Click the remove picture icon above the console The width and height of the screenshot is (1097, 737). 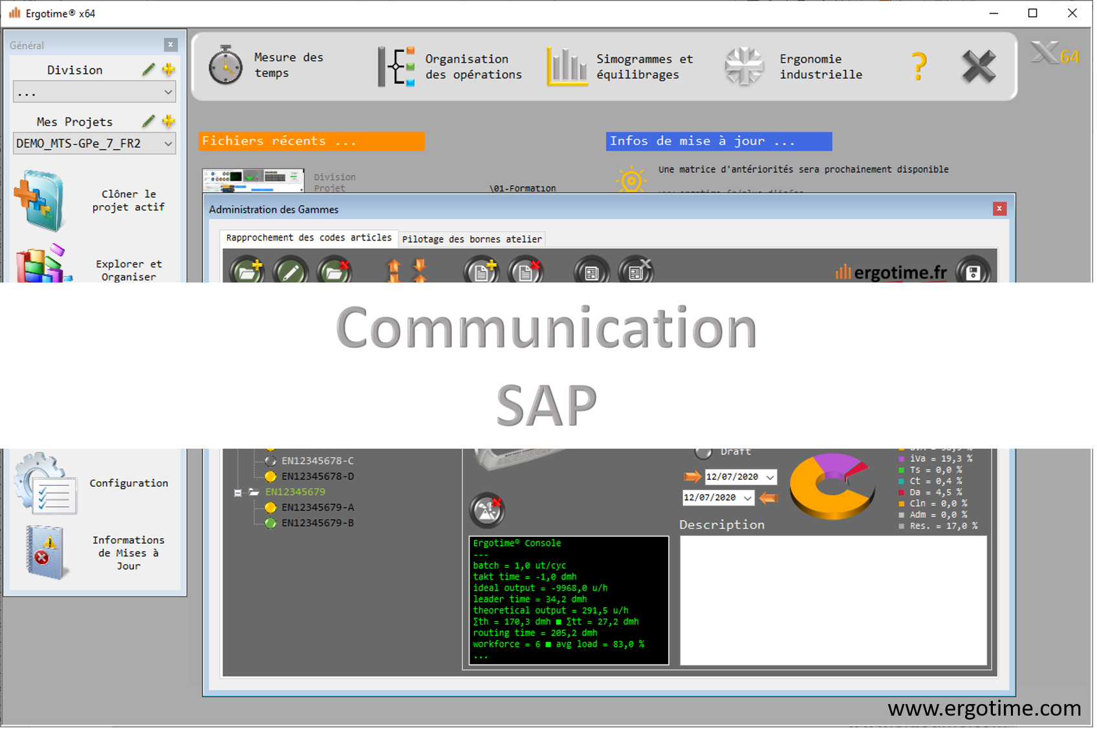[x=487, y=511]
